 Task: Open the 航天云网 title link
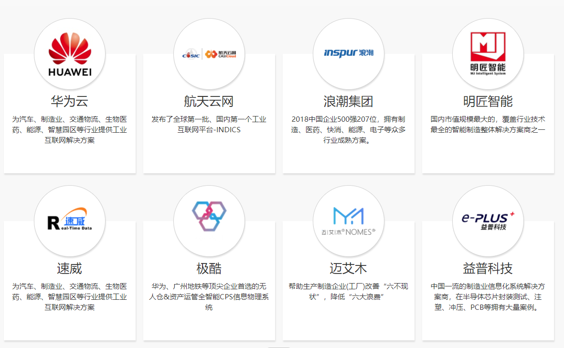(x=209, y=101)
